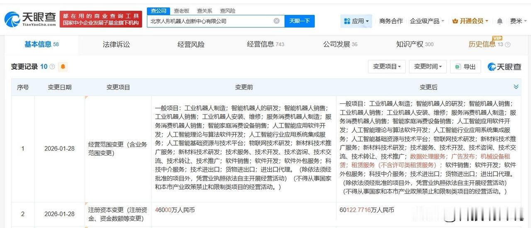The width and height of the screenshot is (531, 228).
Task: Click the 天眼一下 search button
Action: (x=300, y=21)
